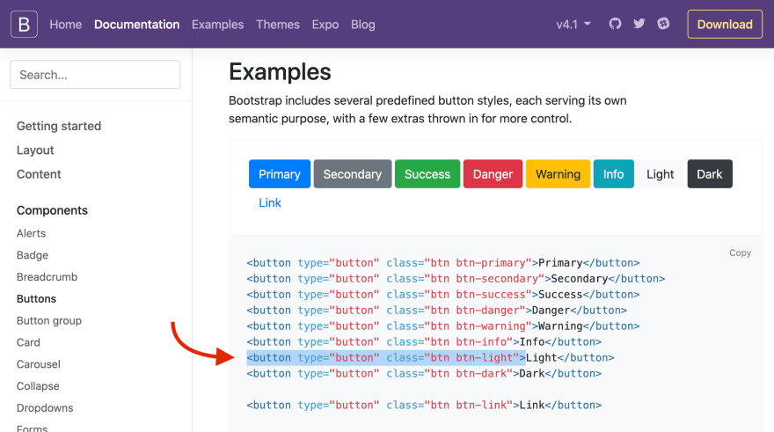Image resolution: width=774 pixels, height=432 pixels.
Task: Open the GitHub icon link
Action: (x=615, y=24)
